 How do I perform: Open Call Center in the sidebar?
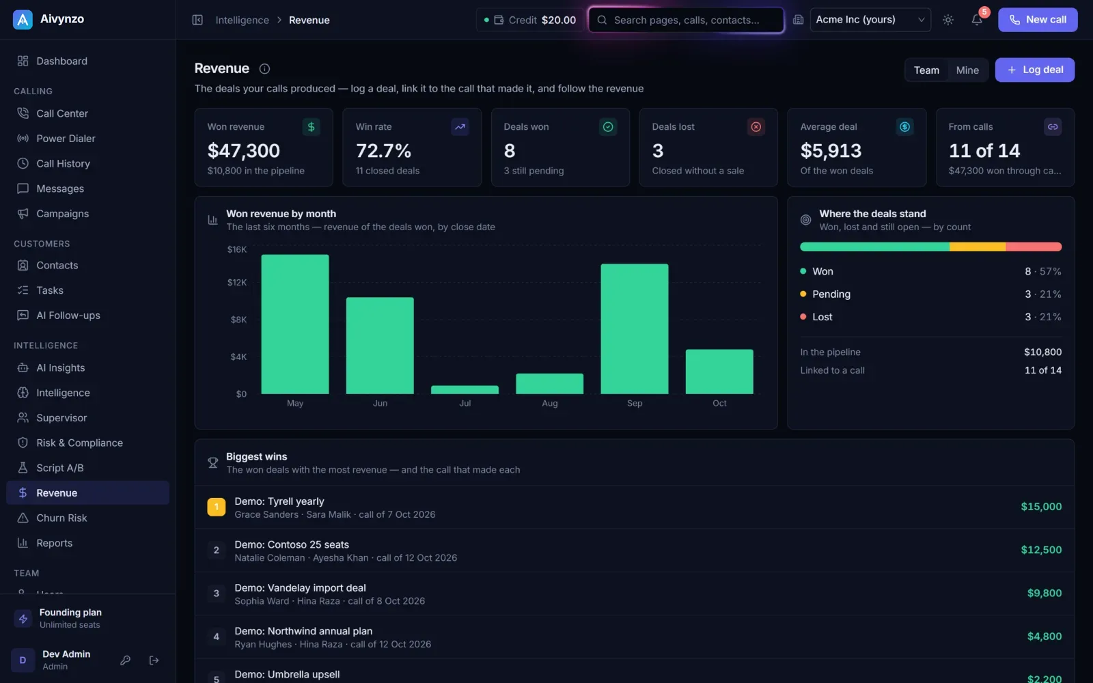point(87,113)
